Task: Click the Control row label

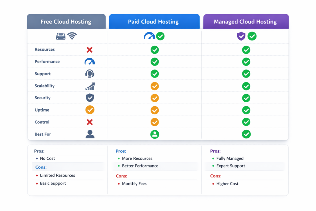Action: 42,122
